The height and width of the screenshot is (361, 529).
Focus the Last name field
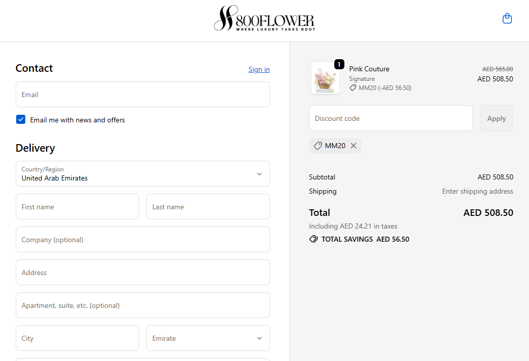pos(208,206)
